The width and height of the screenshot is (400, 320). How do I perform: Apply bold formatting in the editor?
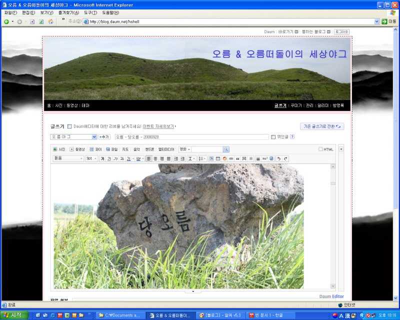coord(102,158)
